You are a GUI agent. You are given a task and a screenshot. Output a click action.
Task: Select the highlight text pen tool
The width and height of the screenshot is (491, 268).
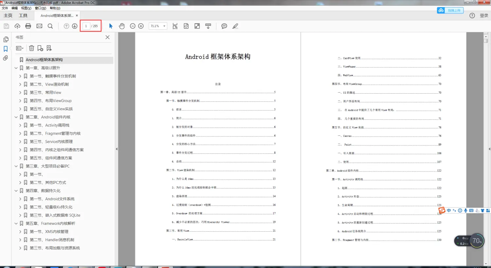[235, 26]
